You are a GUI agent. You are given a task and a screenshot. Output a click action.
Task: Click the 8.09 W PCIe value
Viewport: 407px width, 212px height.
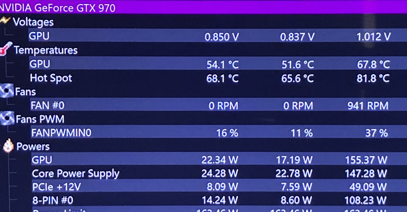(x=223, y=187)
